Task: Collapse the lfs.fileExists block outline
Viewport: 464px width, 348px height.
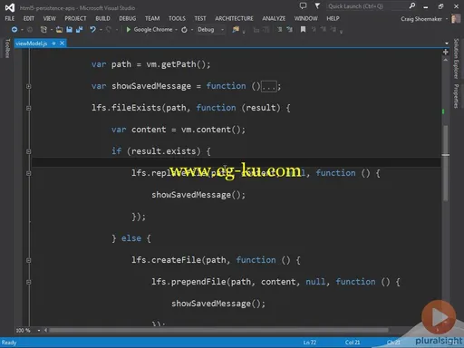Action: 29,108
